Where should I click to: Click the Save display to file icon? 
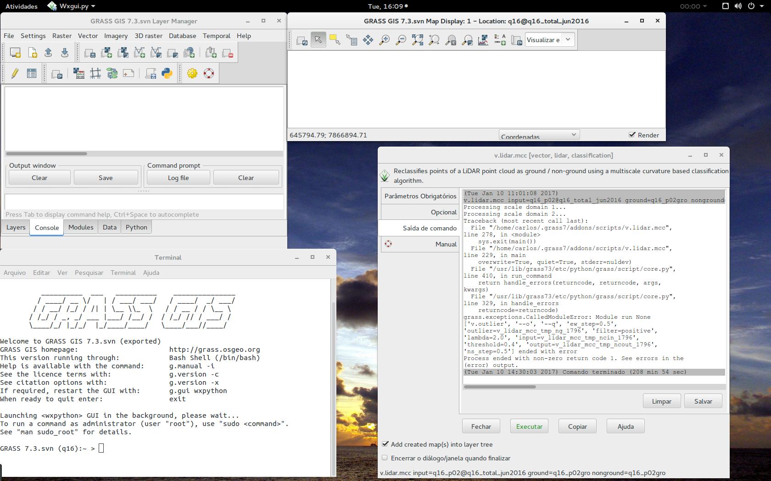pos(517,40)
